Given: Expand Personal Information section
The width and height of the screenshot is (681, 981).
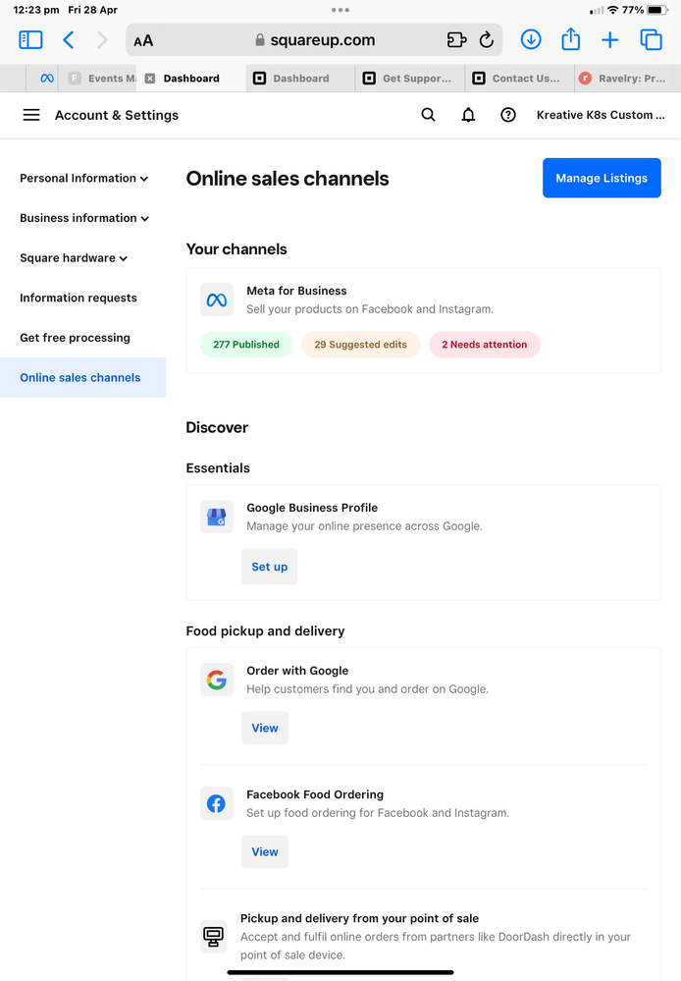Looking at the screenshot, I should [83, 179].
